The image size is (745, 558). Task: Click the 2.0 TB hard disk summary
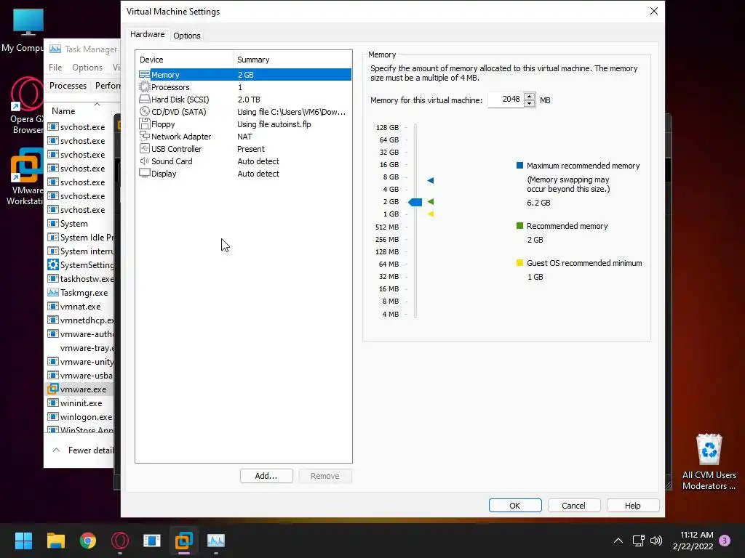coord(249,99)
